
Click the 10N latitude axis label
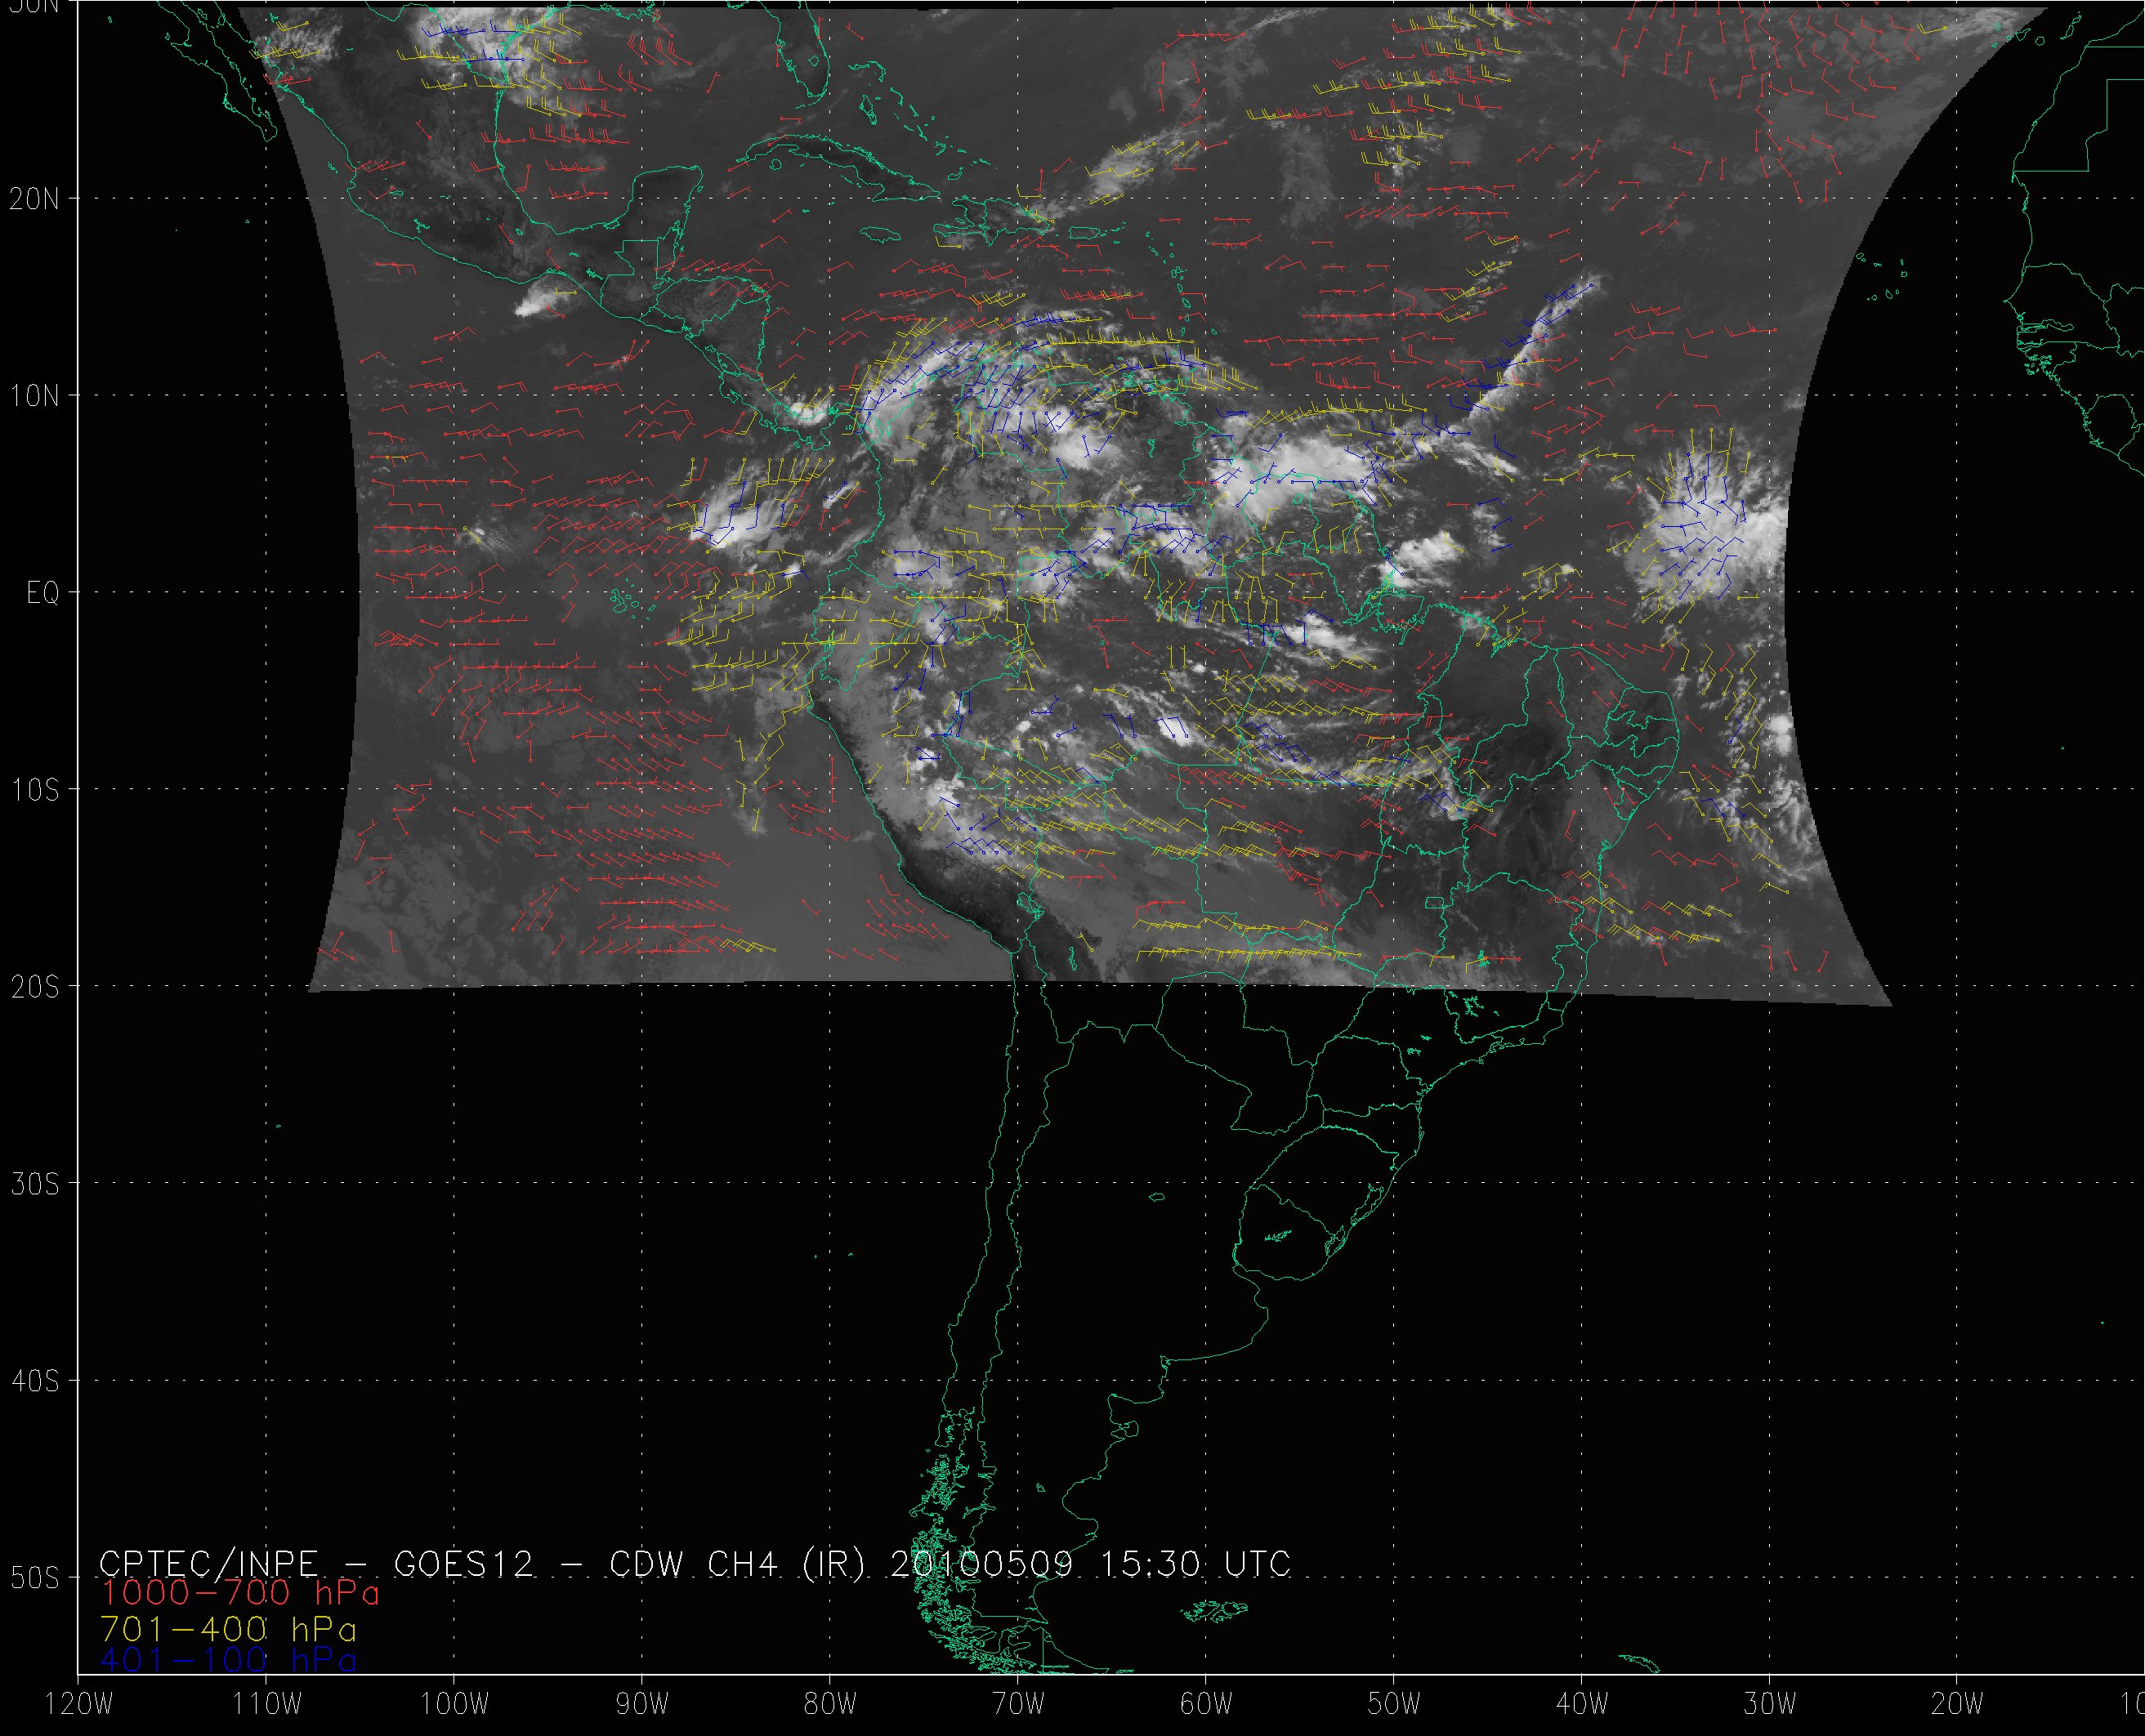[x=34, y=396]
